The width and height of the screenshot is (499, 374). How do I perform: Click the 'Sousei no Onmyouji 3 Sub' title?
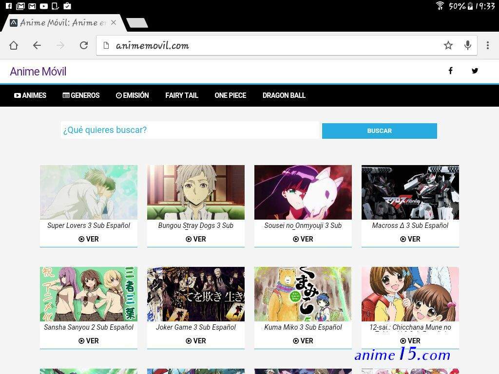click(303, 225)
